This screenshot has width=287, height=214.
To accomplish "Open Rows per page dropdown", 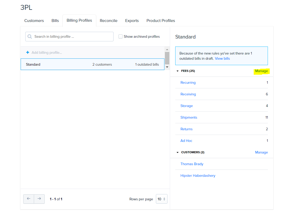I will (162, 199).
